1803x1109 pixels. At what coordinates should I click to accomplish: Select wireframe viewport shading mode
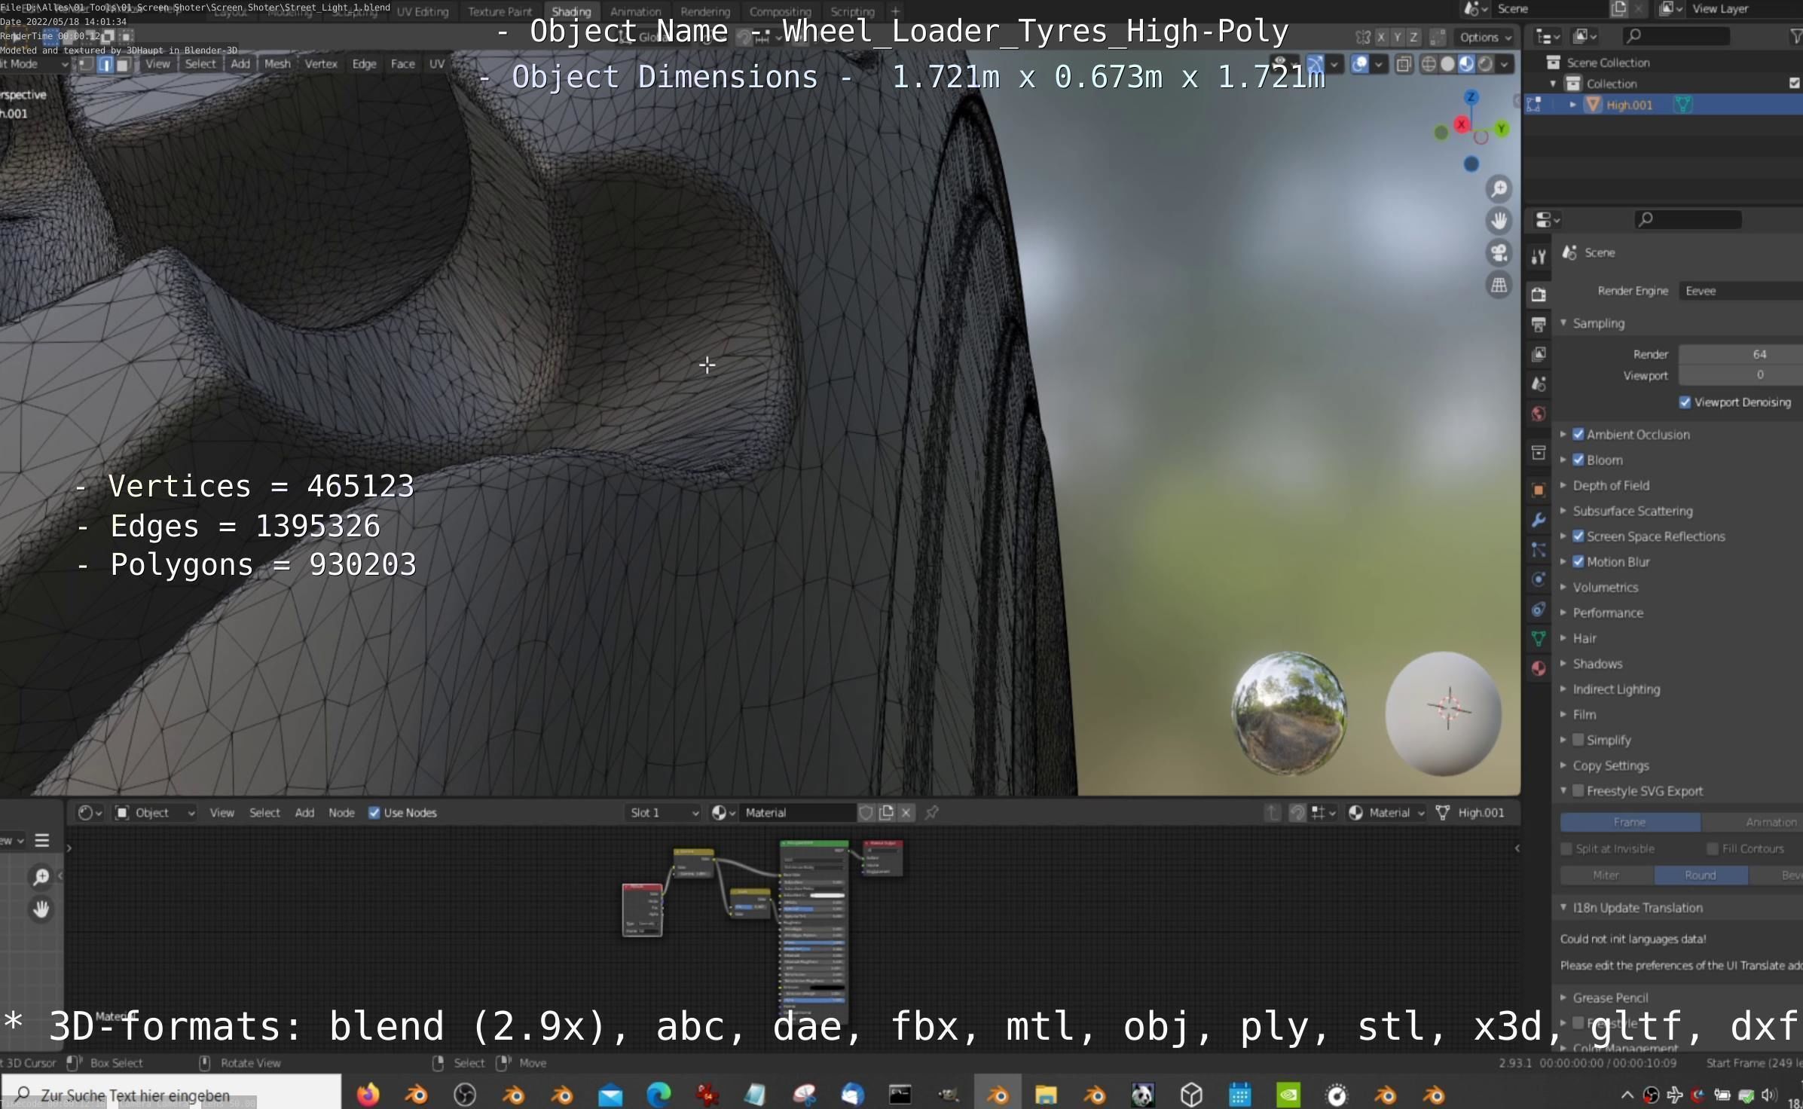coord(1428,64)
